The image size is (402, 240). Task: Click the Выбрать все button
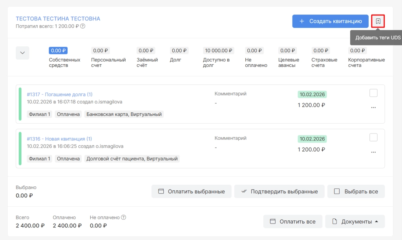356,191
